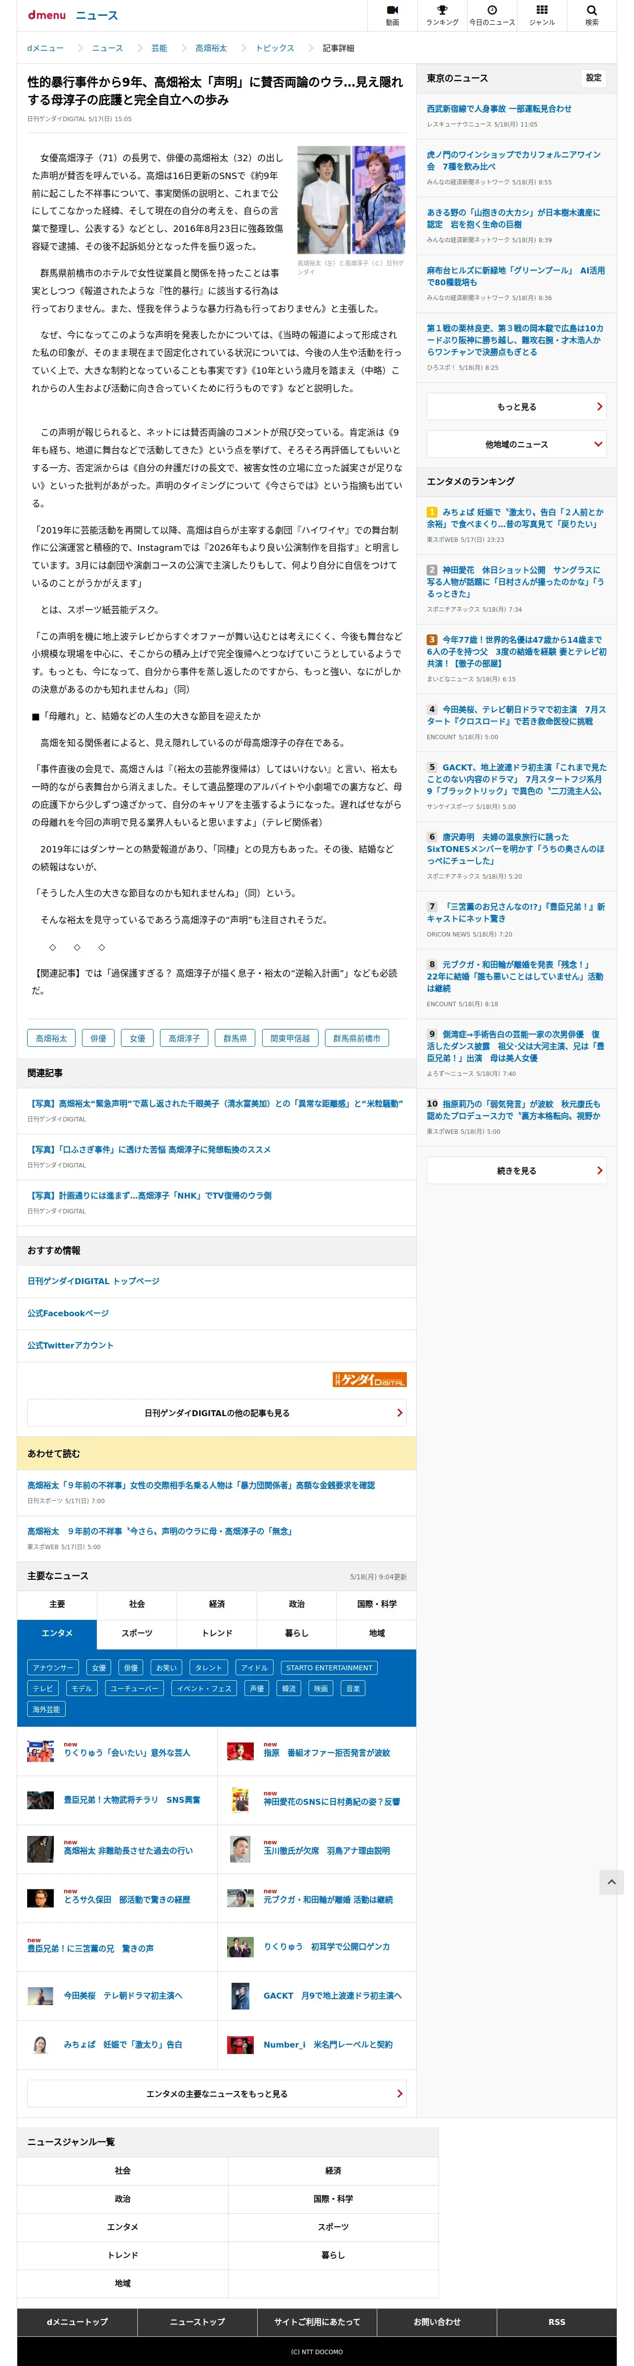Image resolution: width=634 pixels, height=2366 pixels.
Task: Switch to the トレンド news tab
Action: 217,1634
